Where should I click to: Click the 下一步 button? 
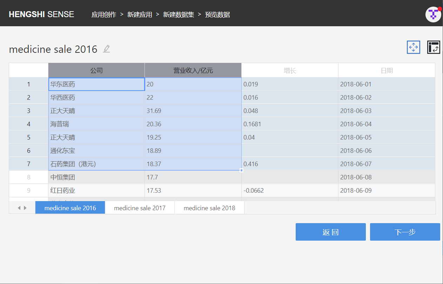click(x=405, y=232)
